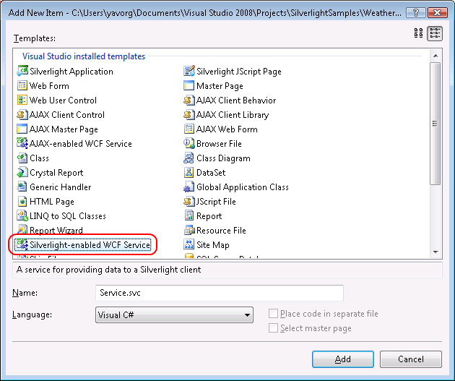Pick the AJAX Client Library icon
Image resolution: width=455 pixels, height=381 pixels.
click(189, 115)
